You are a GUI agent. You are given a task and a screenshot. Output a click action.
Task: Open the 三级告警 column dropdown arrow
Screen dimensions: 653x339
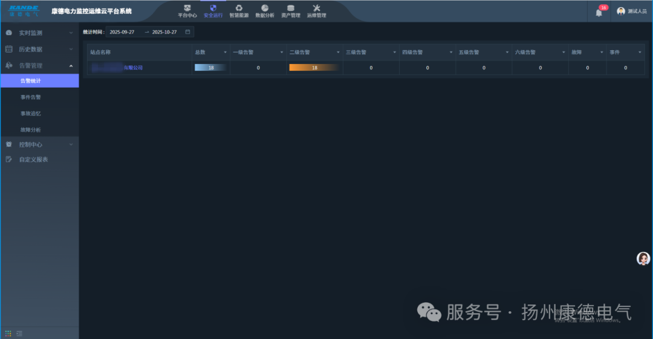click(x=394, y=53)
